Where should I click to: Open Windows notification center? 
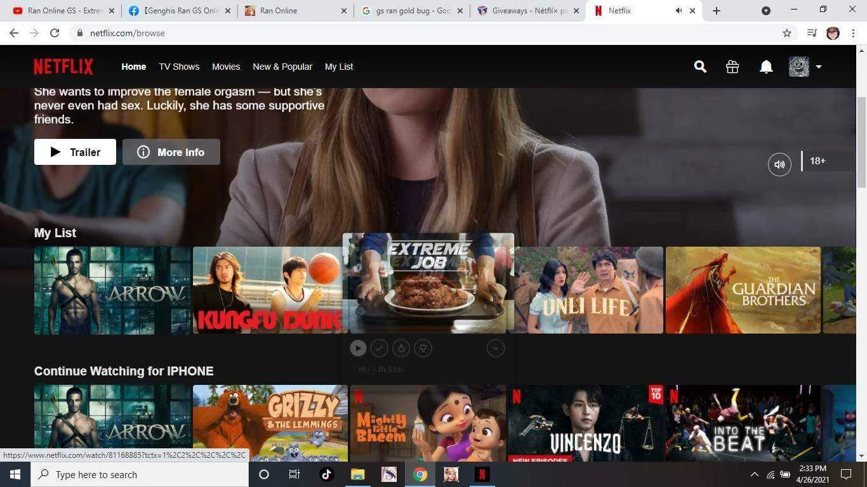coord(846,474)
